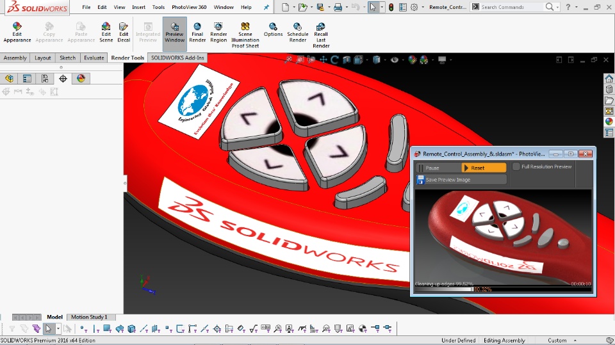Open the Schedule Render dialog

[x=298, y=32]
